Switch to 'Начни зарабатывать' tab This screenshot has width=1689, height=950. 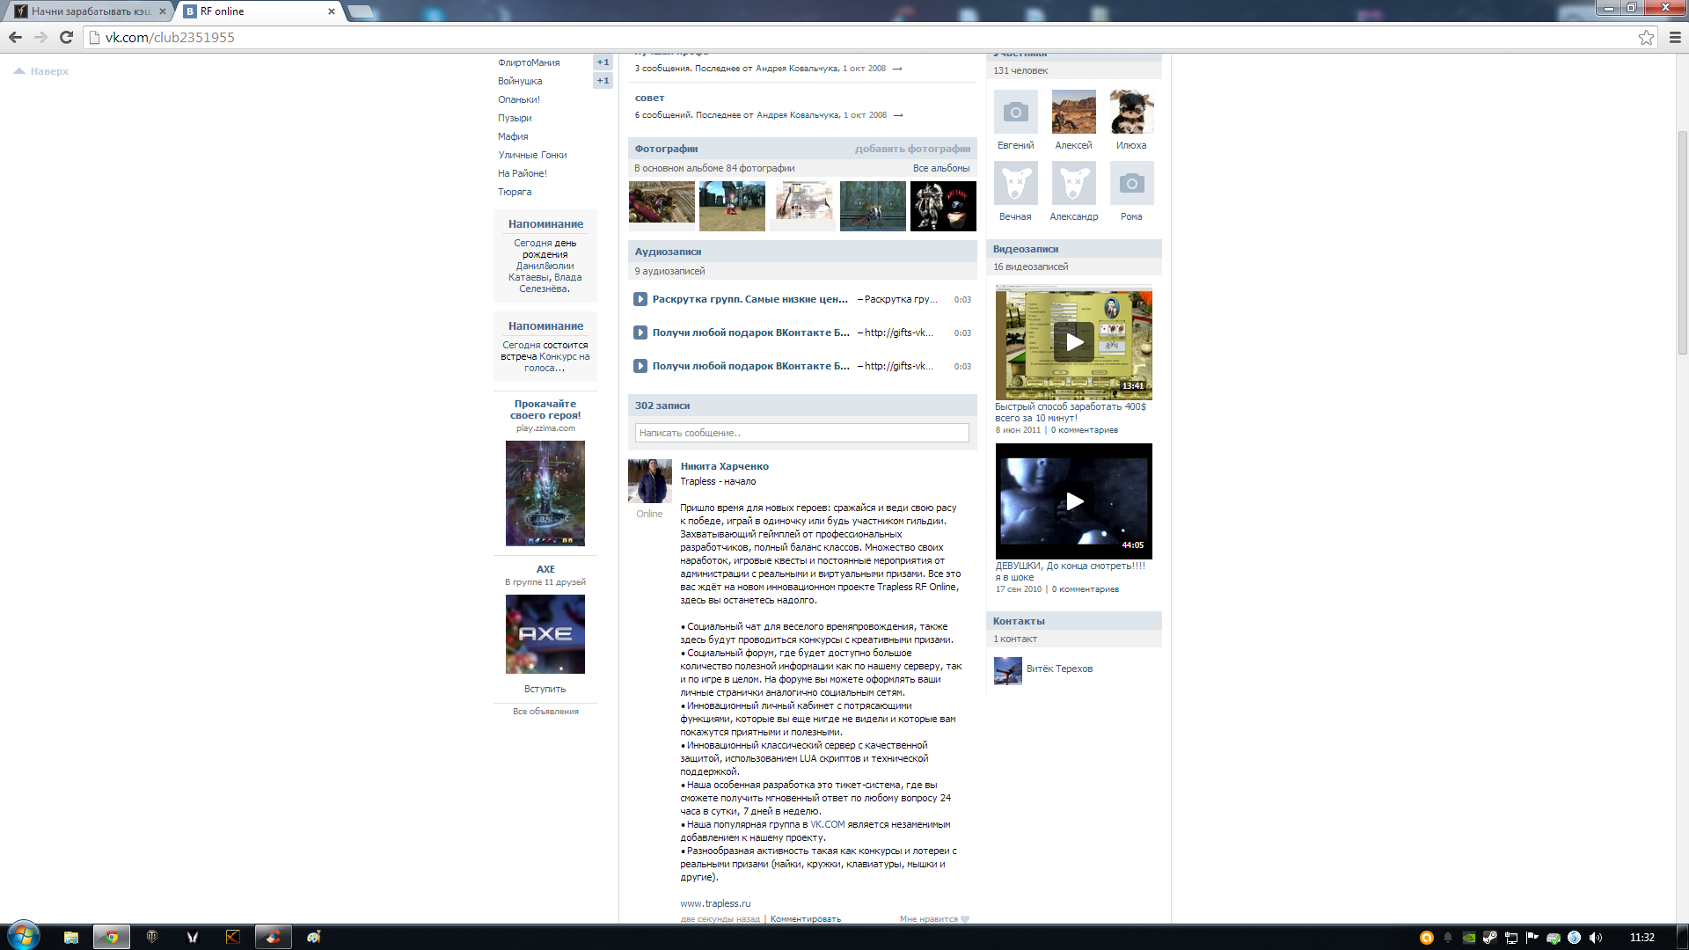90,11
